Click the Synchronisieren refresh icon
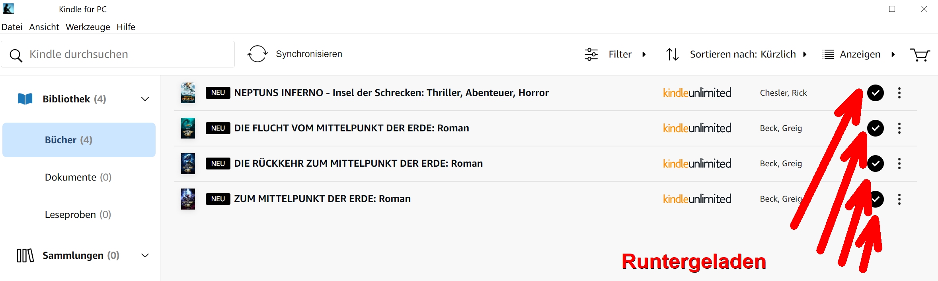 257,54
